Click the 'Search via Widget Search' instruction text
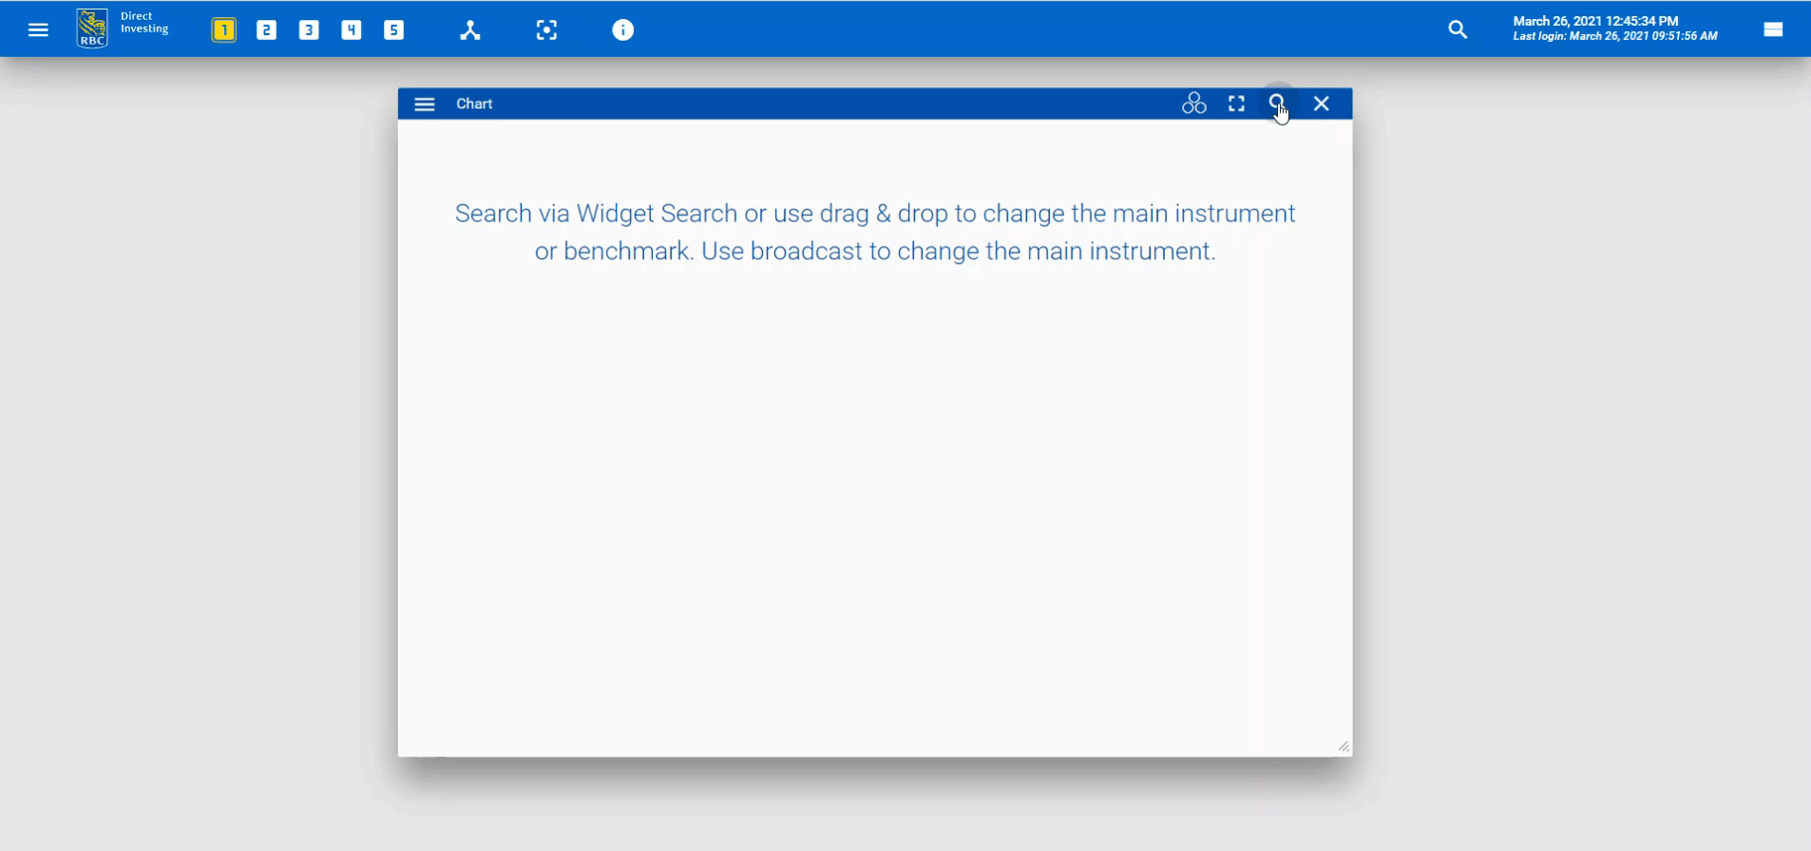Screen dimensions: 1811x851 coord(875,232)
